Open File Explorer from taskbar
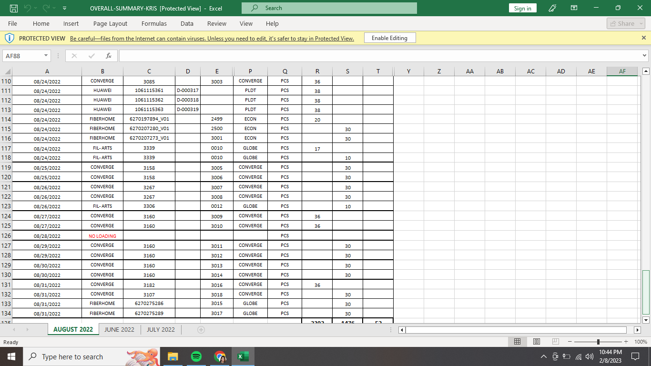This screenshot has width=651, height=366. click(173, 356)
